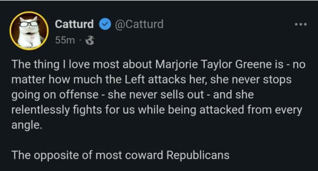Open the Catturd display name profile link
318x171 pixels.
[74, 24]
